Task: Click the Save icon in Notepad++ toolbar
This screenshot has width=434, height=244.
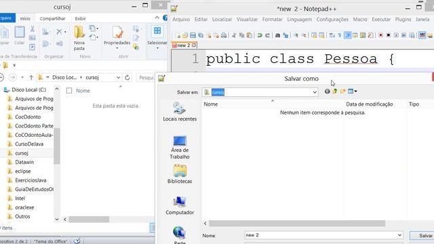Action: [x=193, y=35]
